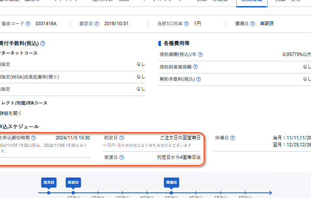Click the ご注文日の翌営業日 text
The image size is (311, 198).
[180, 138]
